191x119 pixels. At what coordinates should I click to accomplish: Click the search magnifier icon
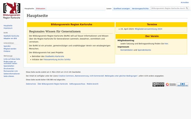tap(187, 8)
